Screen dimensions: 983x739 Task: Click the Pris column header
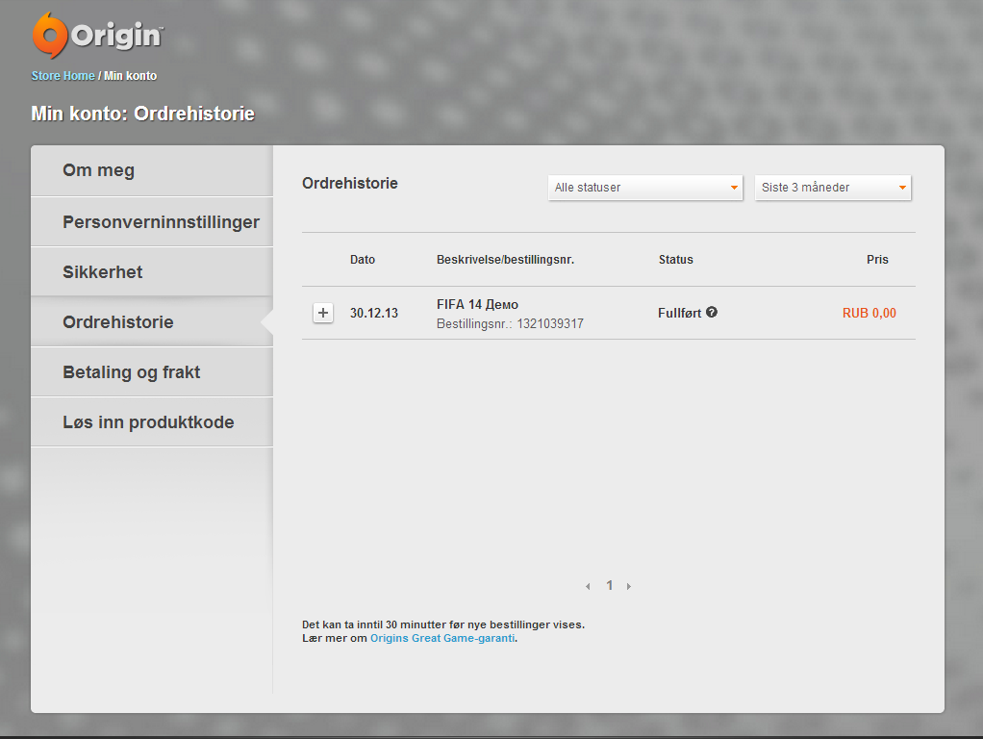[877, 260]
